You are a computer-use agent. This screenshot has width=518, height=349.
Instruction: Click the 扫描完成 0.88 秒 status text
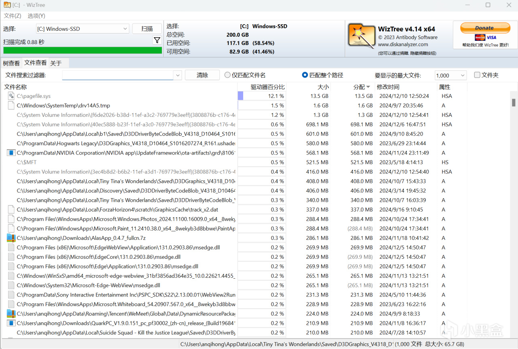click(24, 42)
